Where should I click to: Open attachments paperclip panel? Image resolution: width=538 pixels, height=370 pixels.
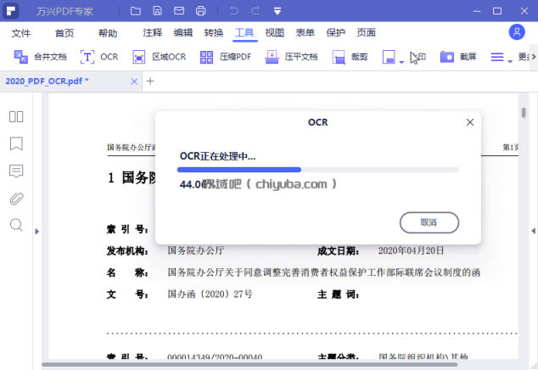pyautogui.click(x=16, y=199)
